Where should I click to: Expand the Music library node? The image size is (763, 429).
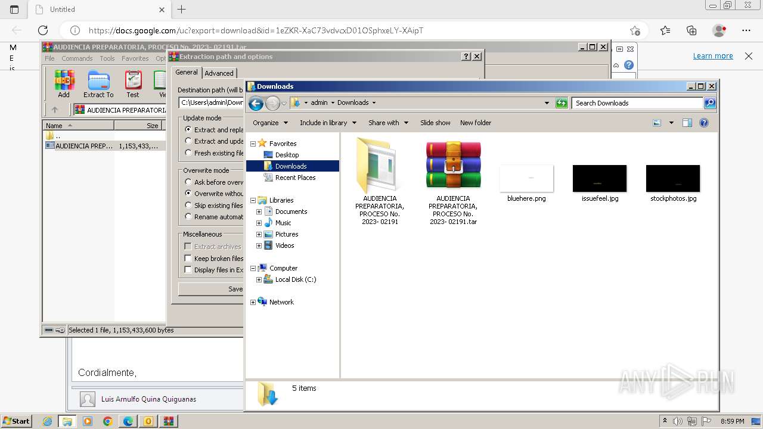coord(259,223)
